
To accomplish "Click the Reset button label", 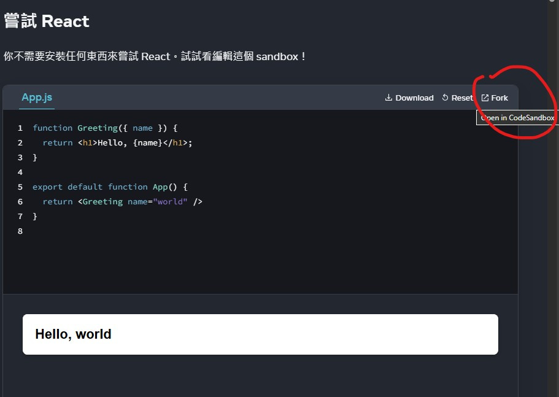I will 462,98.
